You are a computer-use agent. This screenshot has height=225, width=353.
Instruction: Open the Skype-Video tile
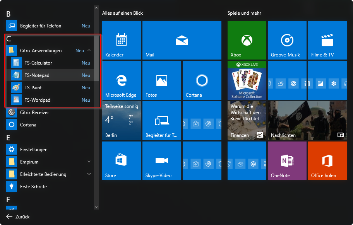(x=162, y=161)
